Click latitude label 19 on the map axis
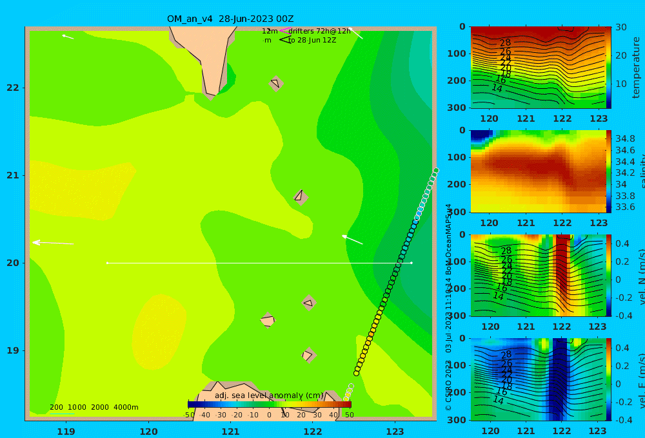The image size is (645, 438). tap(13, 350)
